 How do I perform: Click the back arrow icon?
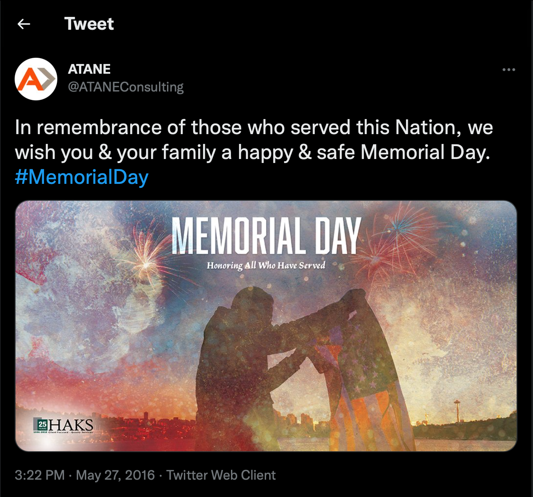pyautogui.click(x=24, y=24)
